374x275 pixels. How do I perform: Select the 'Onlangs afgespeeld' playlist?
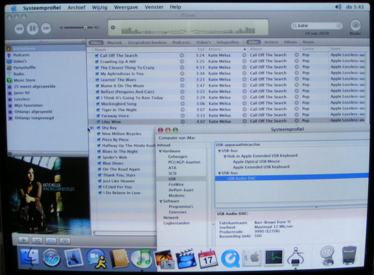coord(33,112)
